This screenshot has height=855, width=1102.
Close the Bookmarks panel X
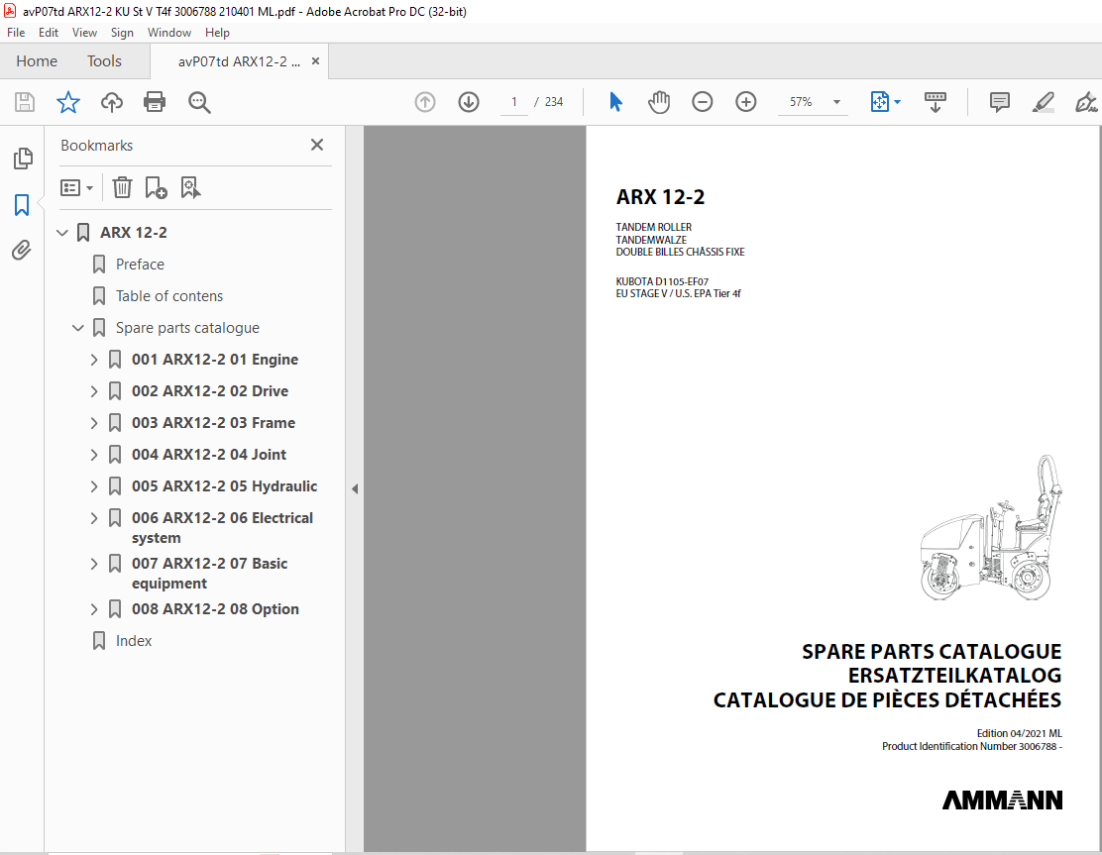tap(317, 145)
